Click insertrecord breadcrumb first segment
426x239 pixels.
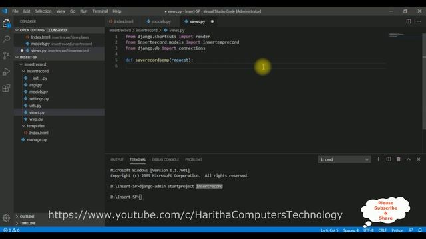point(120,31)
